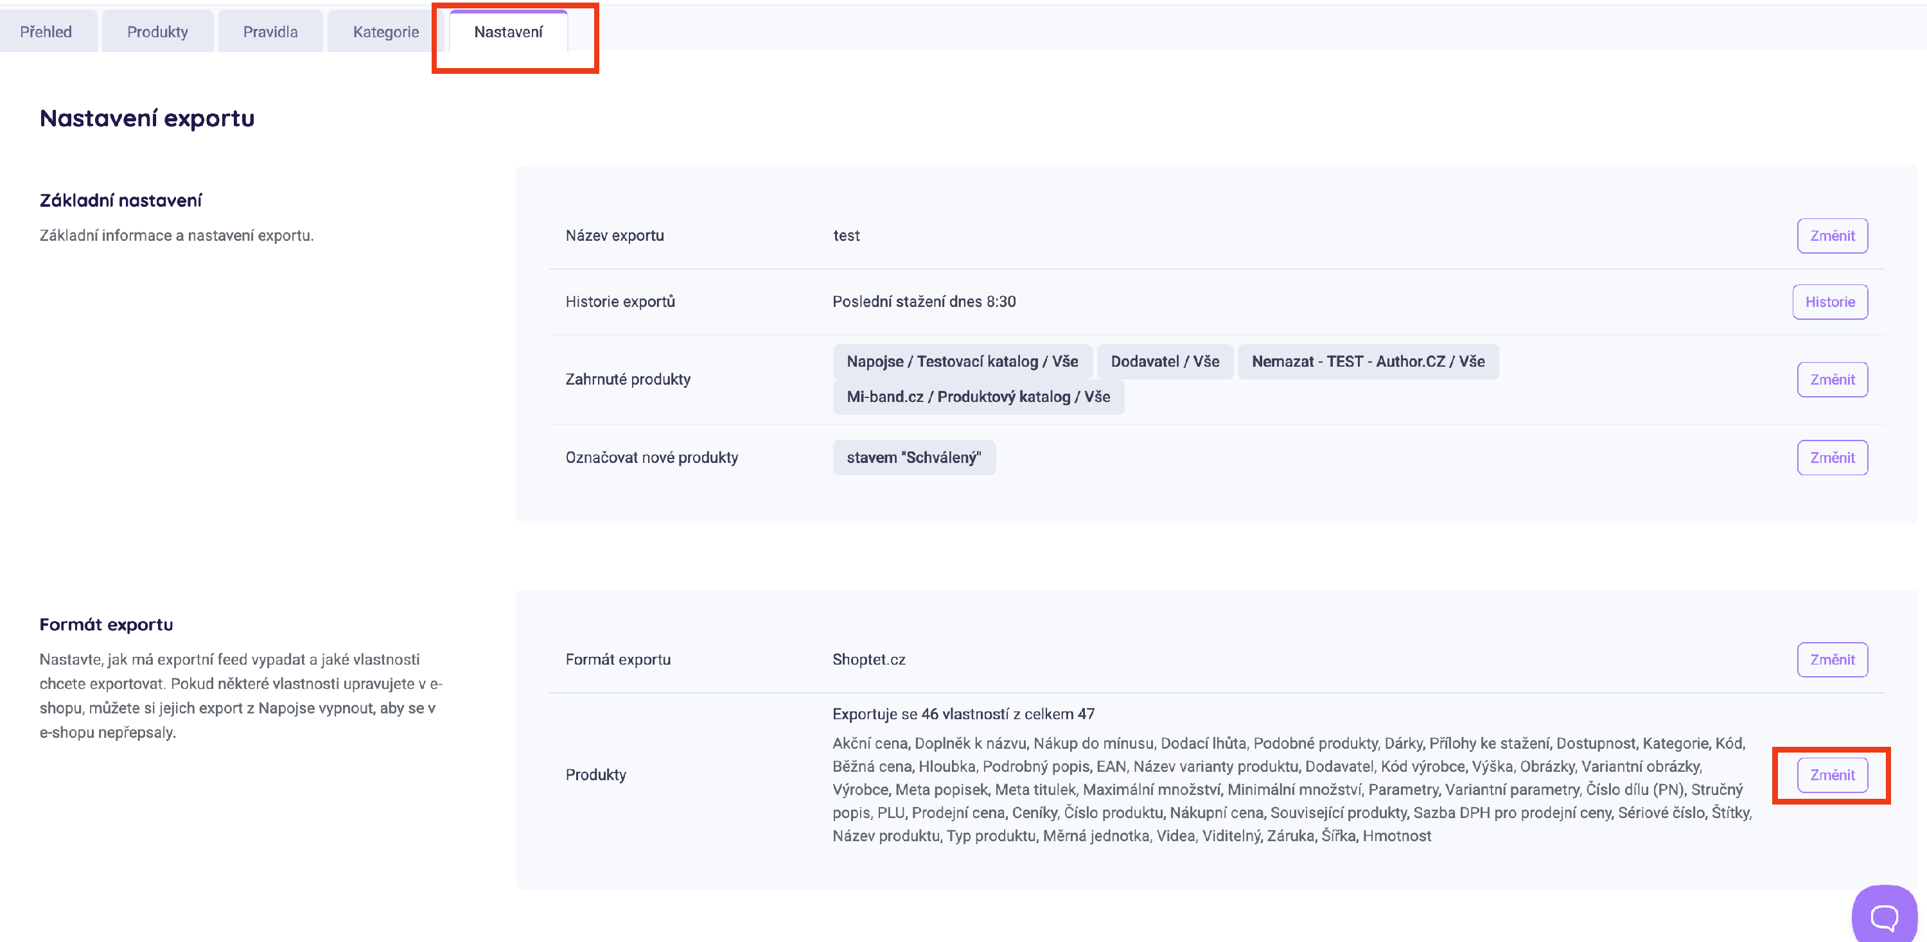
Task: Click the Mi-band.cz / Produktový katalog tag
Action: (x=977, y=397)
